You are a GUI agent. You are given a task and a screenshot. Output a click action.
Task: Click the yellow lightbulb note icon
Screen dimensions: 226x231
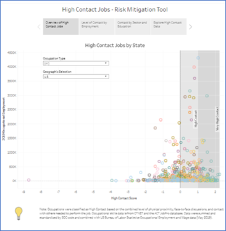coord(19,214)
